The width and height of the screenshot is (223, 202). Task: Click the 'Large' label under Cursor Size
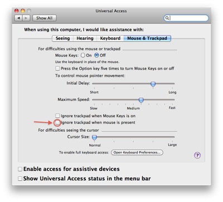pyautogui.click(x=172, y=145)
